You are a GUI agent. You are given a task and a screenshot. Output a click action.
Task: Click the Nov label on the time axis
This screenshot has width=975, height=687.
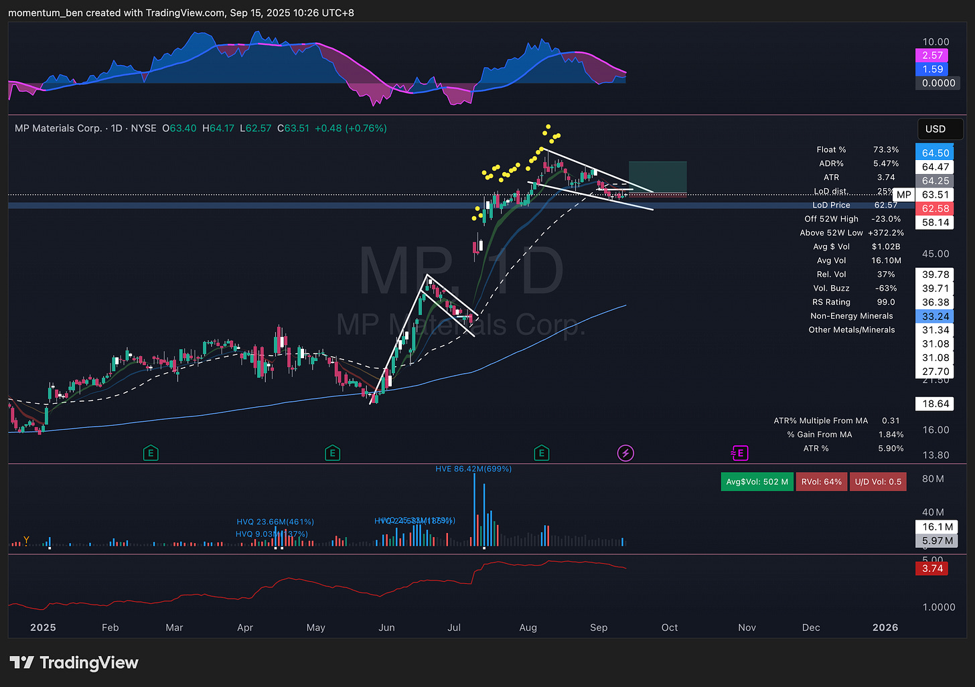747,627
